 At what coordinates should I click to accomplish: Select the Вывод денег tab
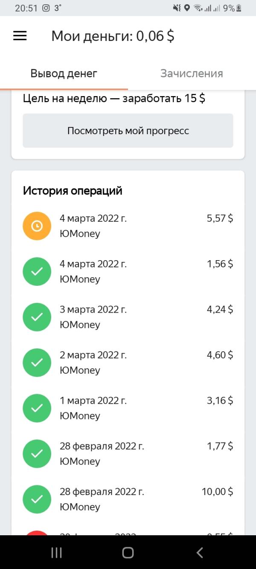[64, 73]
